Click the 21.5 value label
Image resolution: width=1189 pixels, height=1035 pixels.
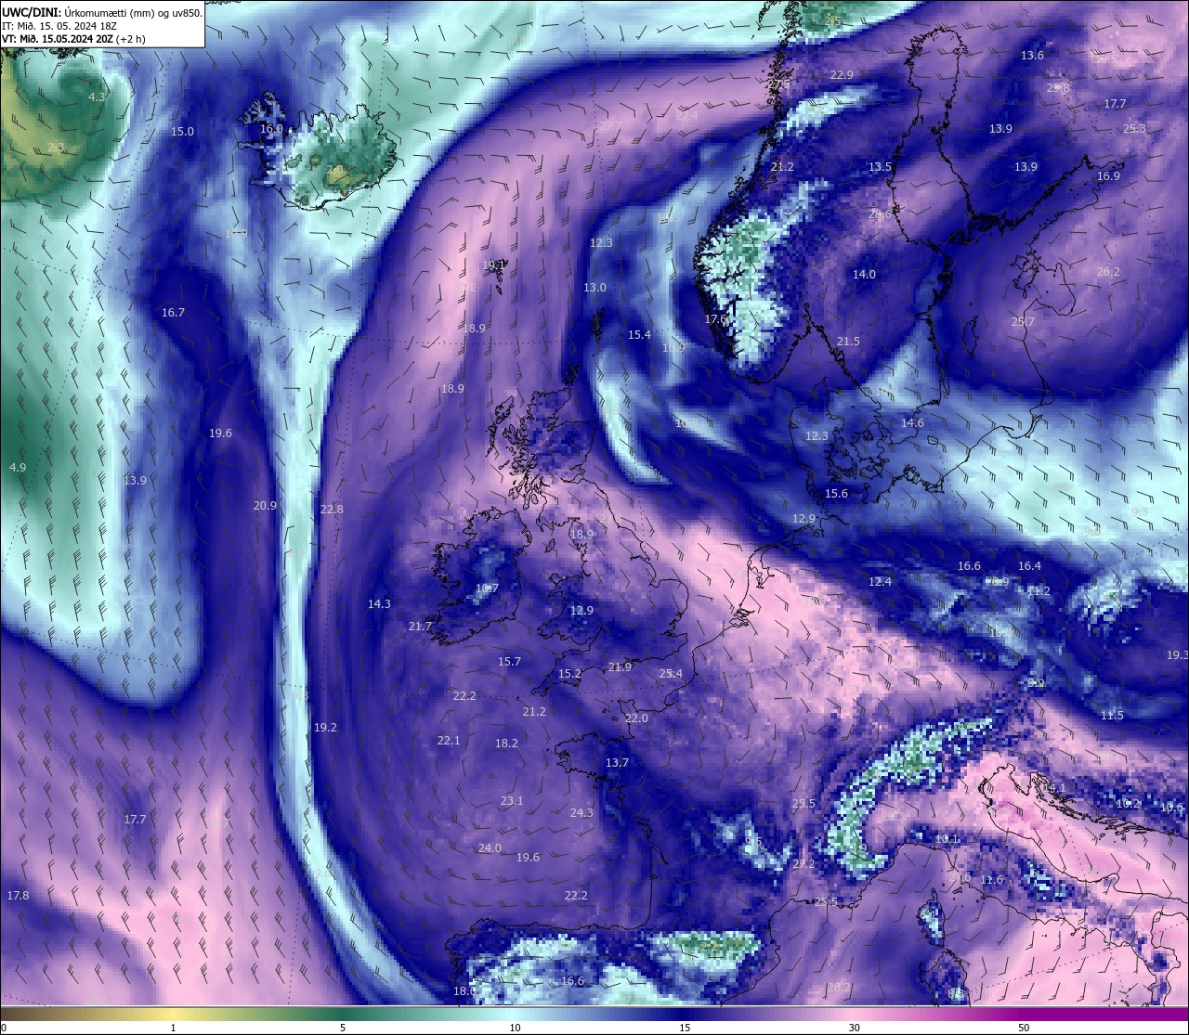[x=848, y=341]
